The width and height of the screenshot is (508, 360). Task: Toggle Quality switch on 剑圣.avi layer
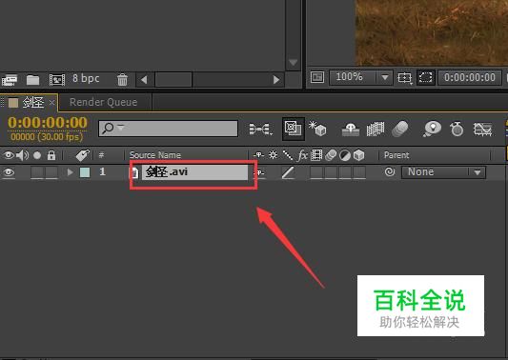[x=288, y=172]
